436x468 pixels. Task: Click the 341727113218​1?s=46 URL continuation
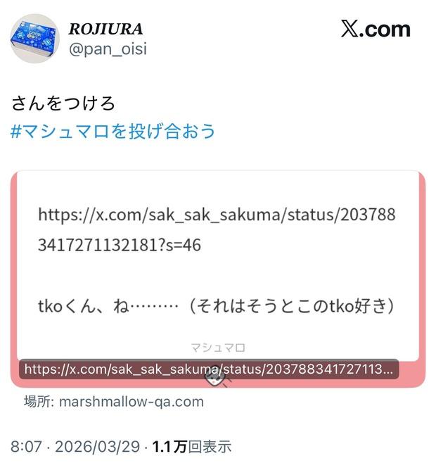pos(120,245)
